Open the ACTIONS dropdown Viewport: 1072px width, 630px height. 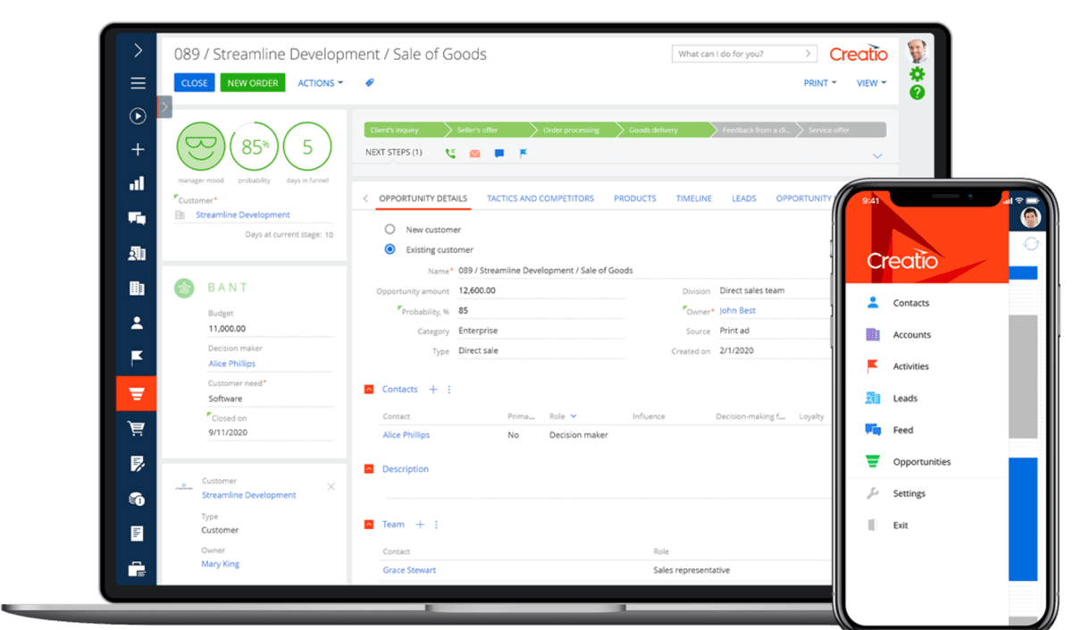(x=321, y=83)
